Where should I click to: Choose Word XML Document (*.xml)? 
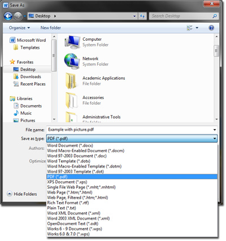point(132,213)
